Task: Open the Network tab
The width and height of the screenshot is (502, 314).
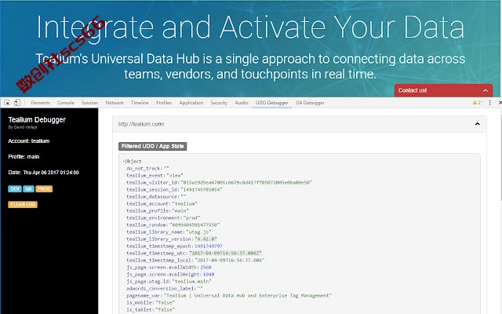Action: tap(115, 103)
